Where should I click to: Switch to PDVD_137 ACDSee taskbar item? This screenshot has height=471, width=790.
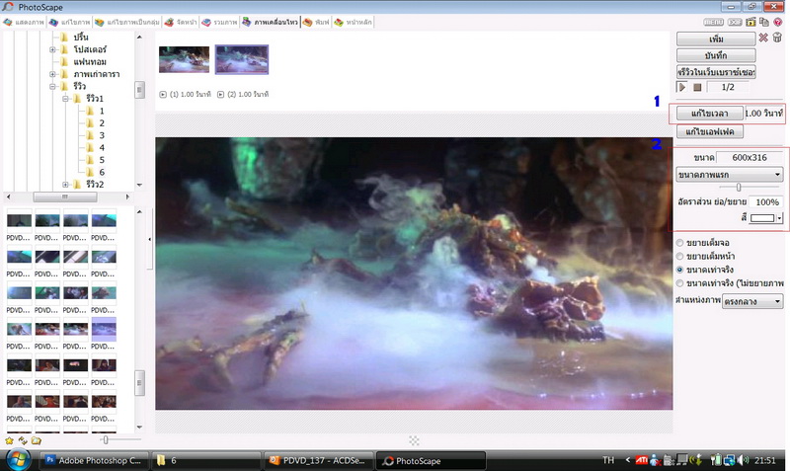coord(319,460)
